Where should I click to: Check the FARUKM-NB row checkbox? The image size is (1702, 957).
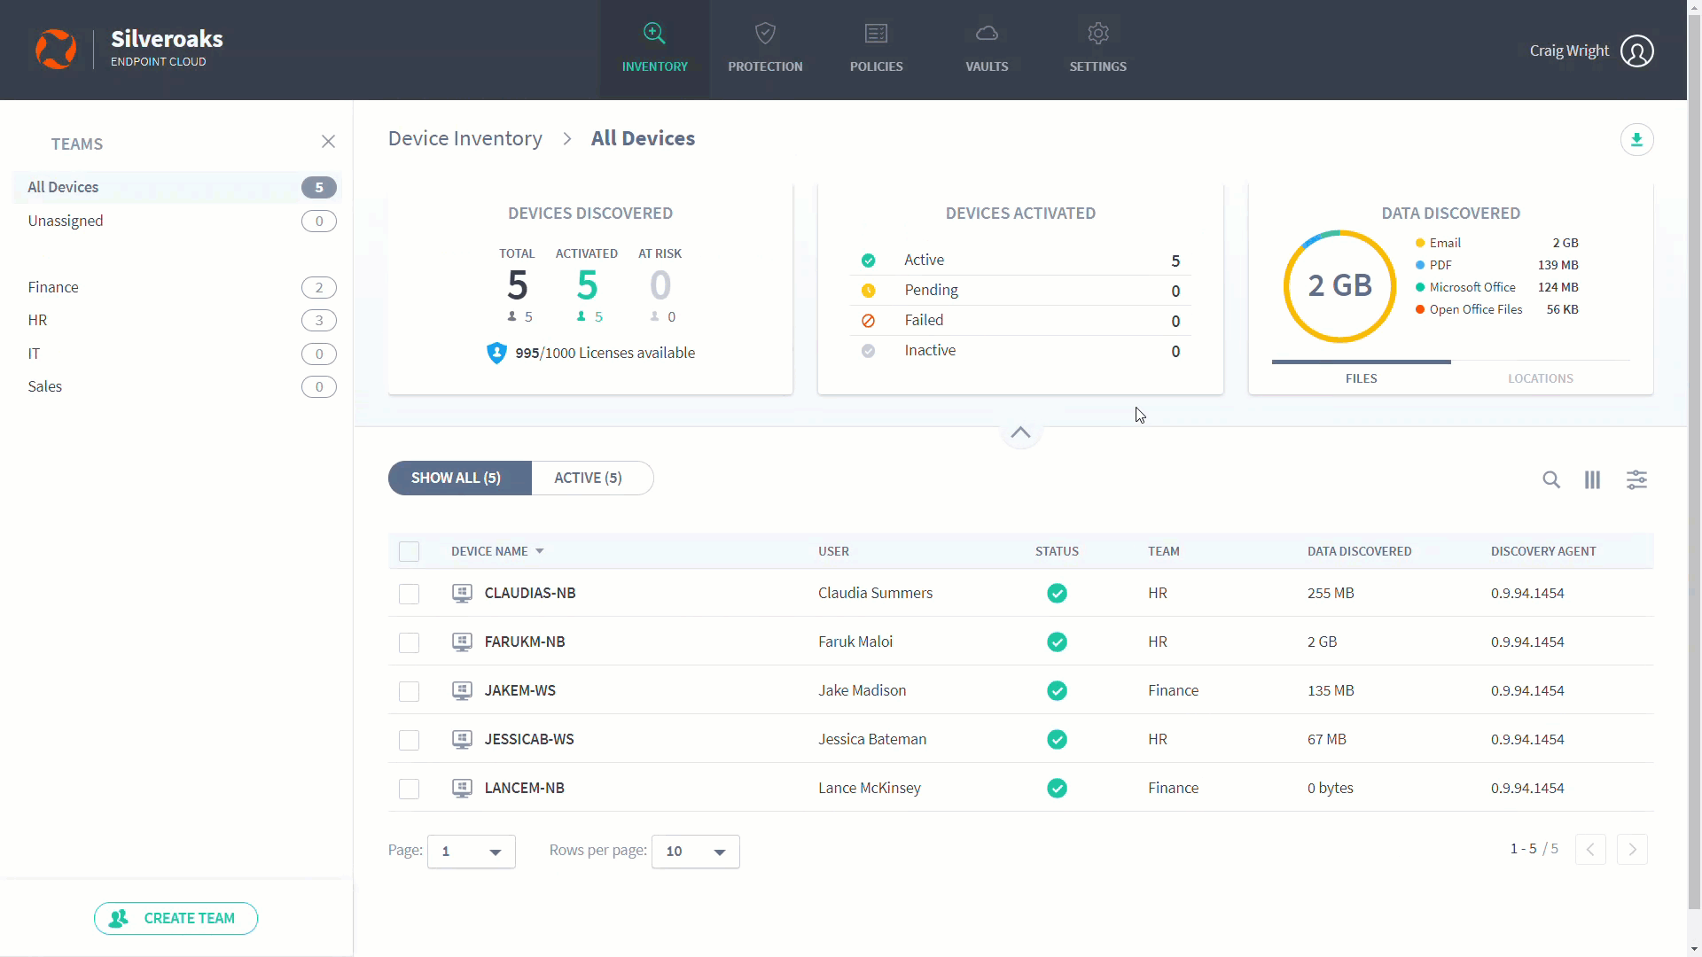tap(409, 642)
